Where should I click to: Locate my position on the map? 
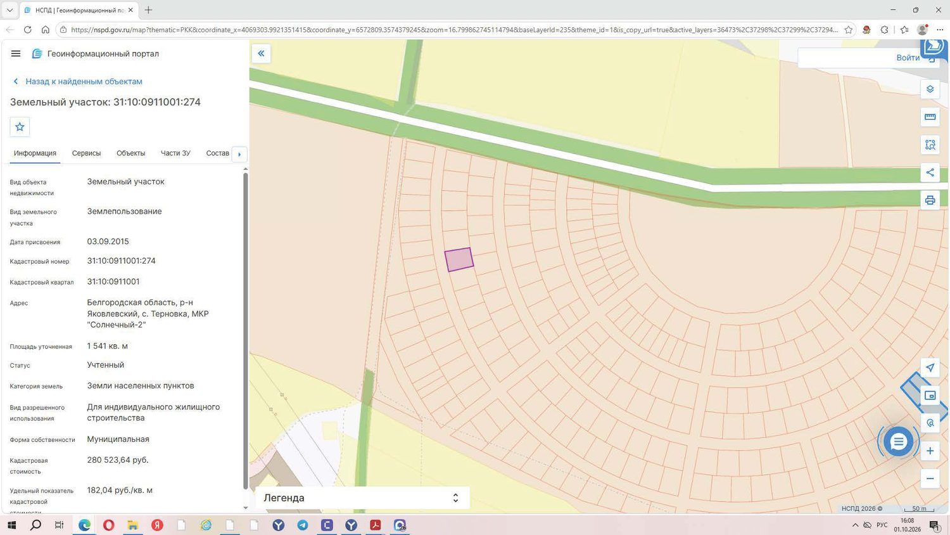[930, 368]
